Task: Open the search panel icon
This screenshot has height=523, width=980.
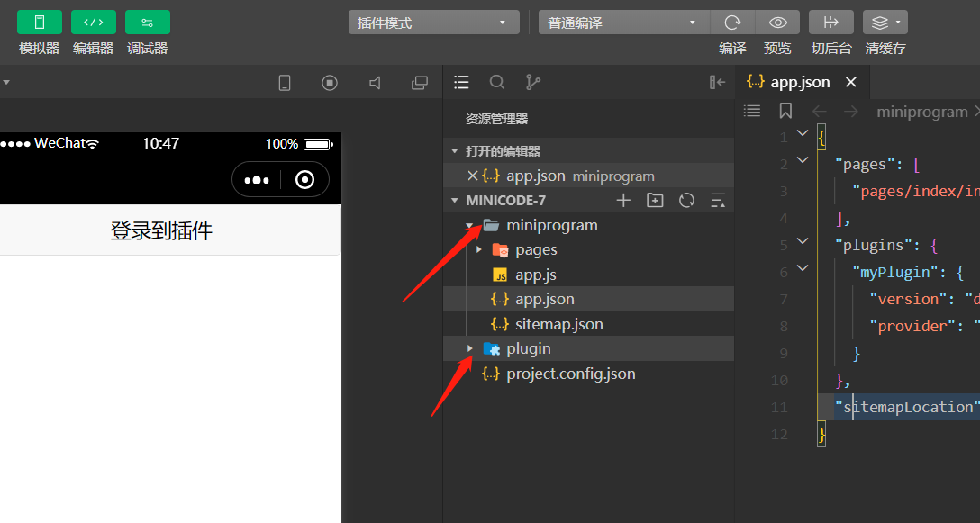Action: point(497,82)
